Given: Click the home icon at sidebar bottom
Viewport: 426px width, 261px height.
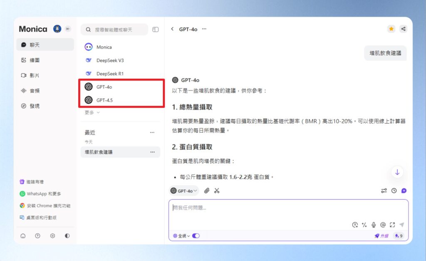Looking at the screenshot, I should [x=23, y=236].
